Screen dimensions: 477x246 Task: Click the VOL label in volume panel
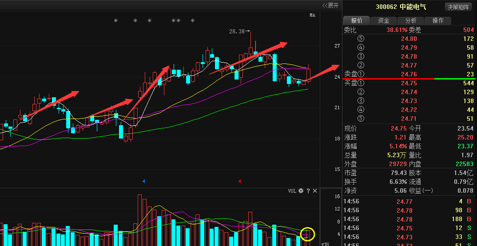[292, 191]
